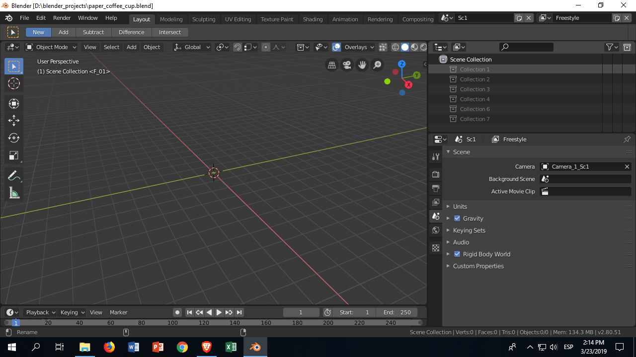The width and height of the screenshot is (636, 357).
Task: Open the Global transform orientation dropdown
Action: (x=191, y=47)
